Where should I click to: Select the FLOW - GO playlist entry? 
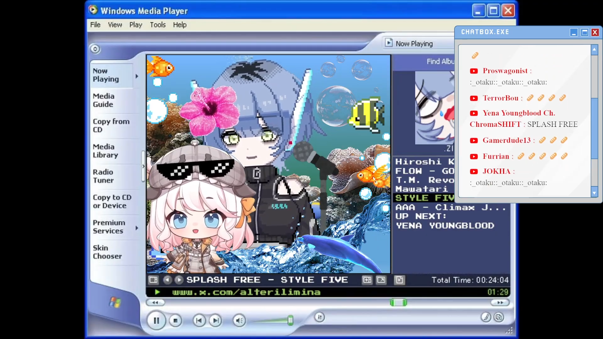click(424, 171)
